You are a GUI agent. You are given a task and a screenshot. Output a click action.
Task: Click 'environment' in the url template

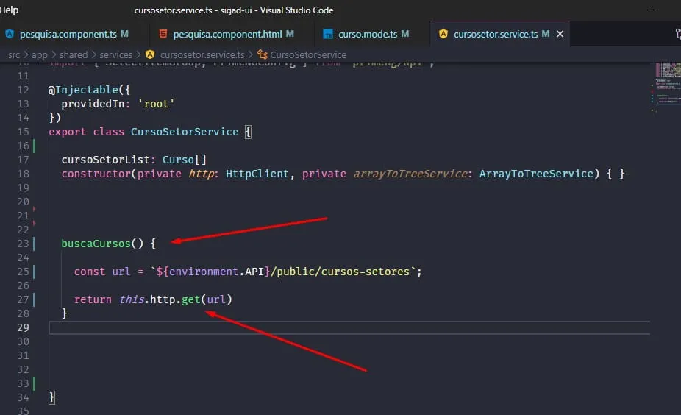click(204, 272)
